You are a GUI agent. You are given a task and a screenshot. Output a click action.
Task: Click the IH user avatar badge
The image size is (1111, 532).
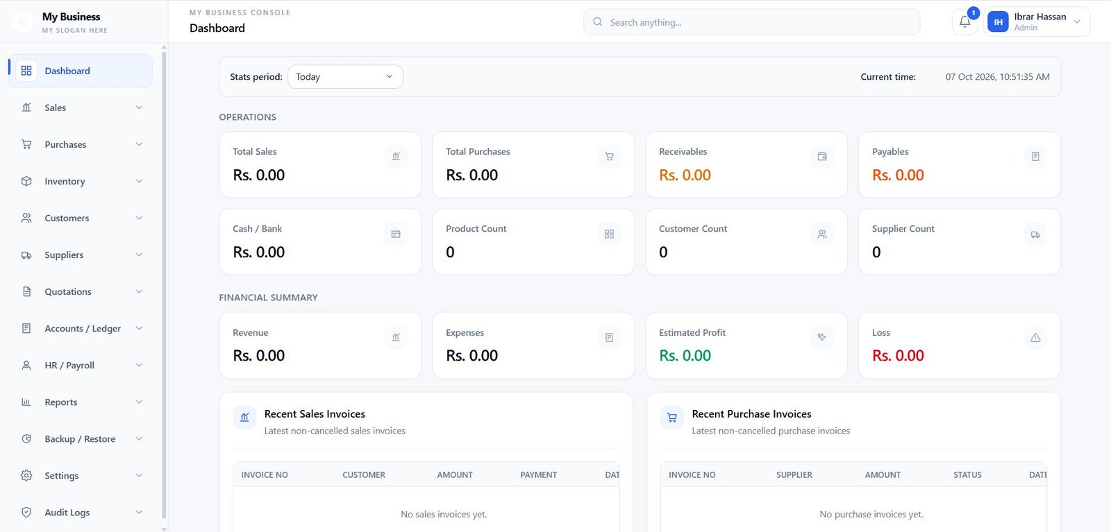[x=998, y=22]
